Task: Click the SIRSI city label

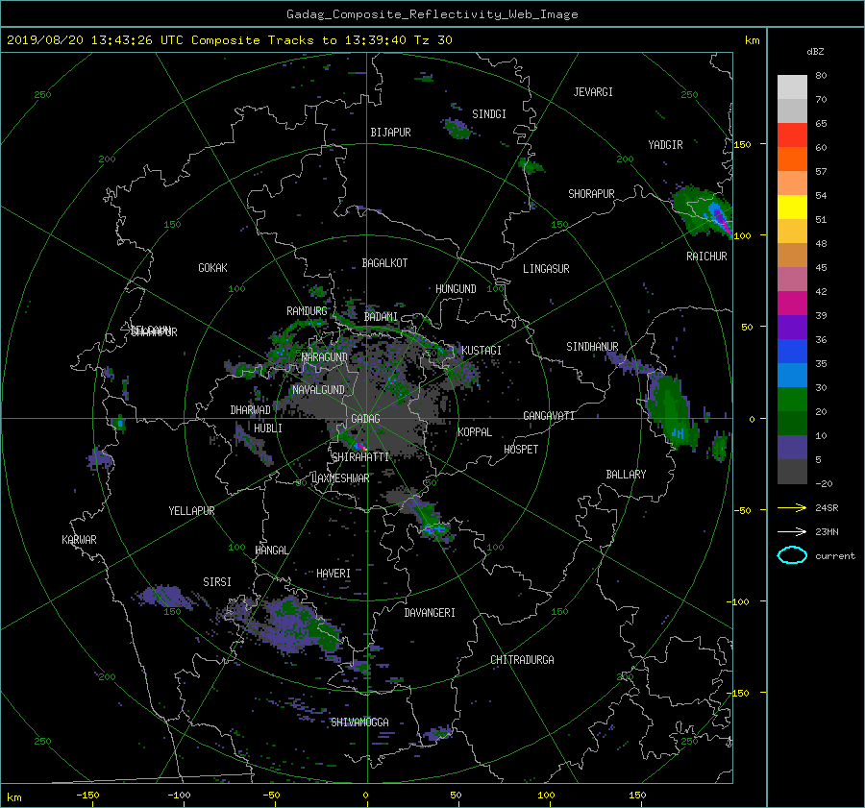Action: pyautogui.click(x=217, y=582)
